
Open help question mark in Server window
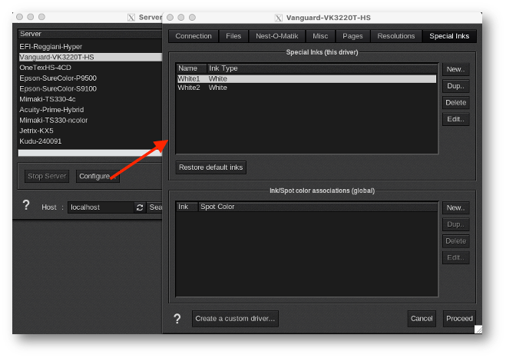click(x=26, y=205)
